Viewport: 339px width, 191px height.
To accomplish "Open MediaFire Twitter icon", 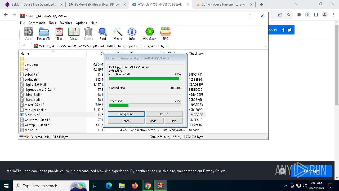I will click(289, 30).
